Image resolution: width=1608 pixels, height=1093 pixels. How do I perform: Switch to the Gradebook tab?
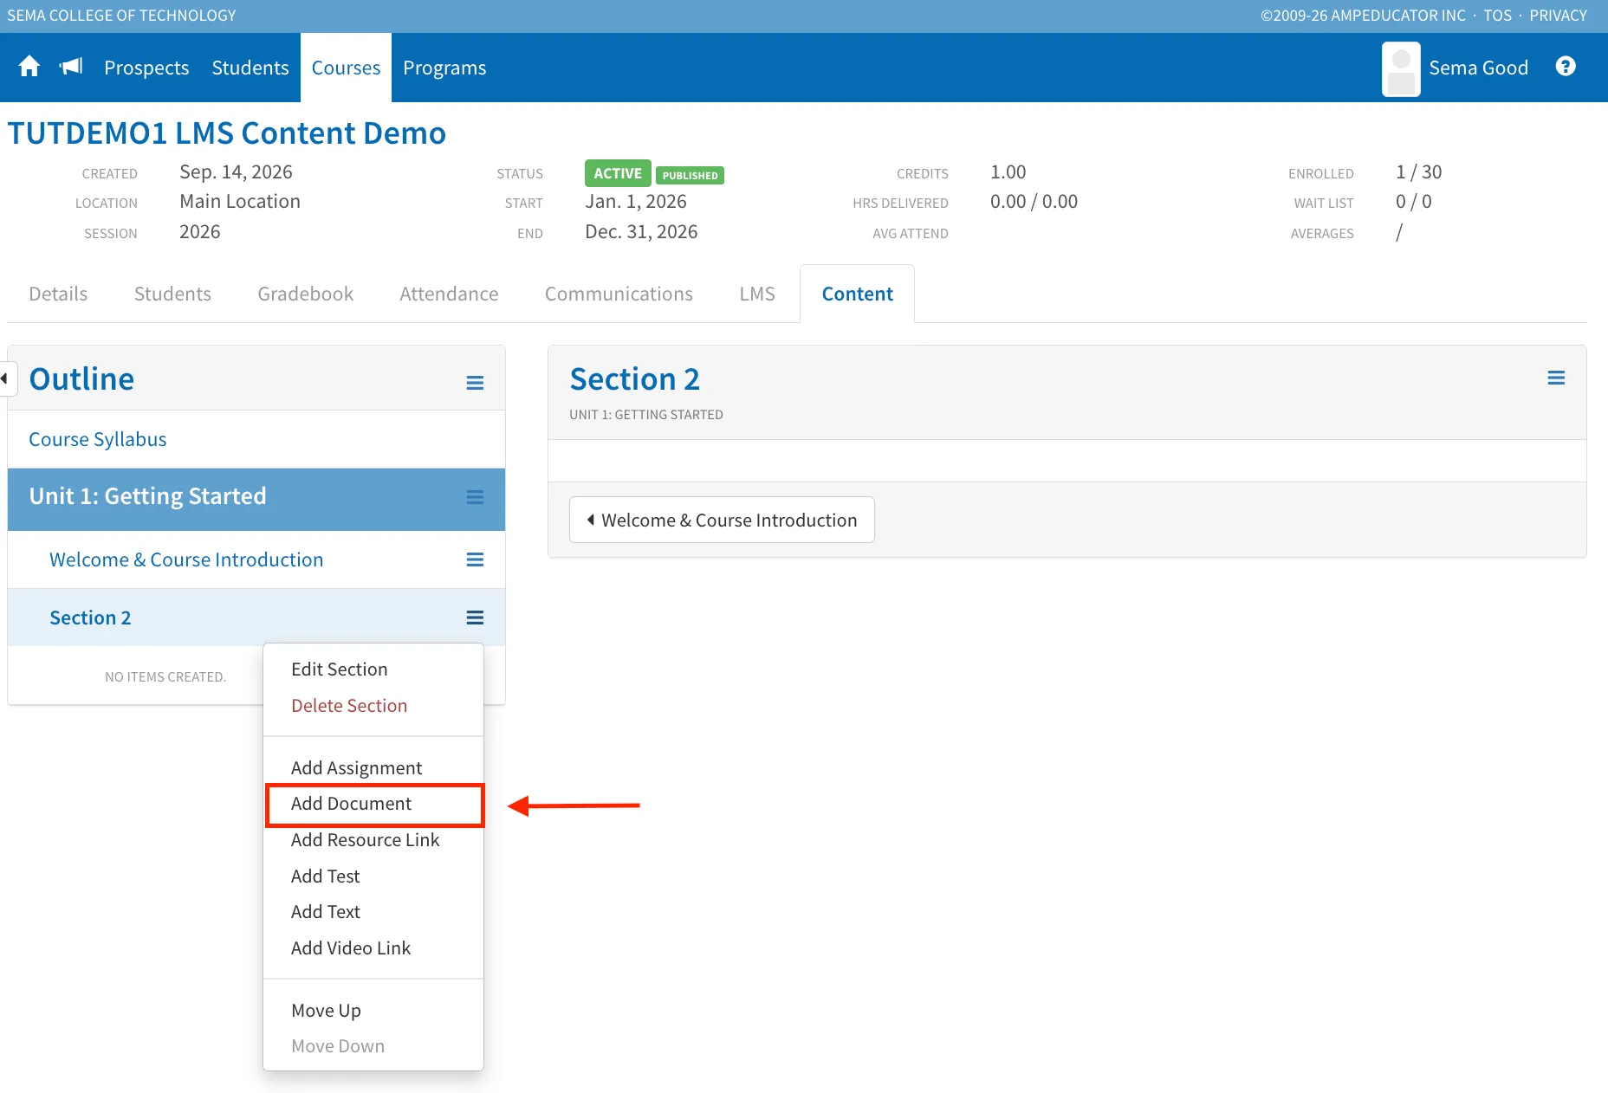click(x=306, y=294)
